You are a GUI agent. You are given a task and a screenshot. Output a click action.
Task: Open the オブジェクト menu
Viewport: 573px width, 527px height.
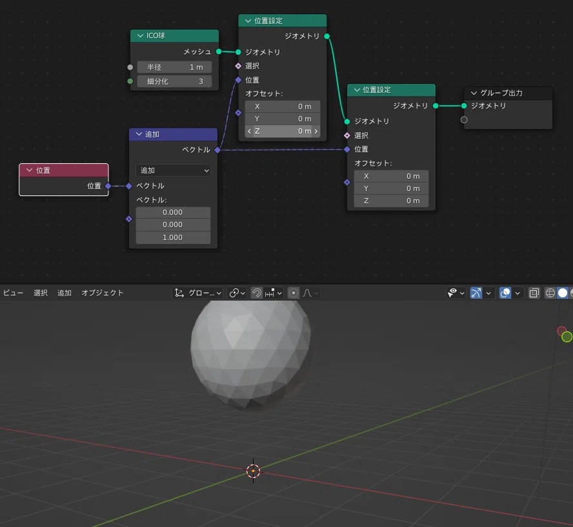pos(103,293)
